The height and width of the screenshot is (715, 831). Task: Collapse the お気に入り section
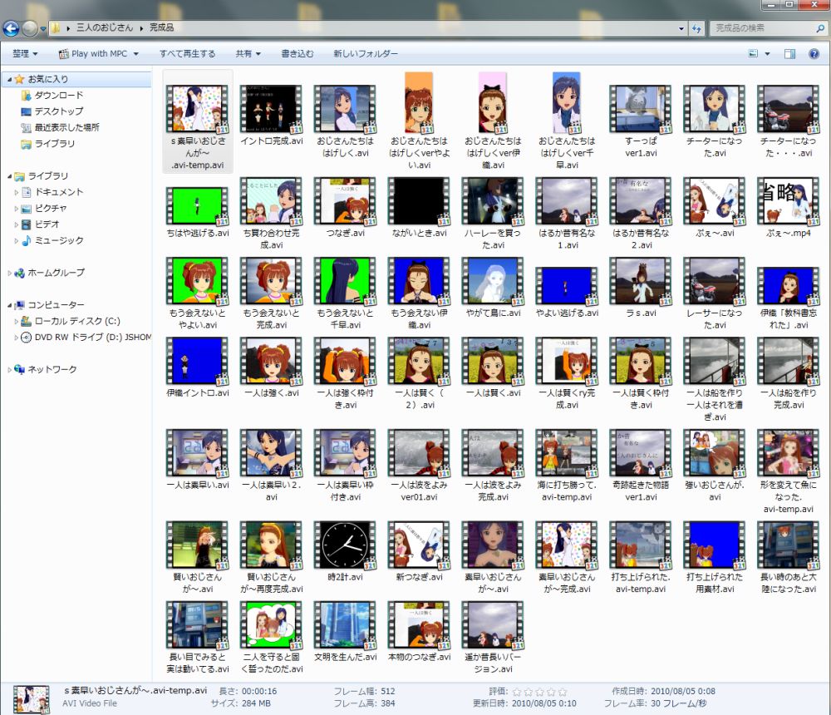pos(9,79)
